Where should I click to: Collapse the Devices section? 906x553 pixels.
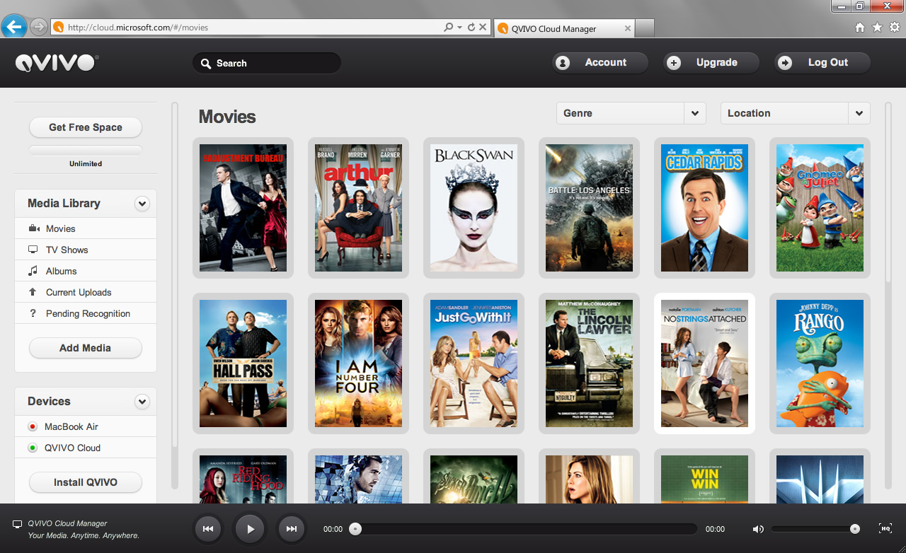pos(142,402)
